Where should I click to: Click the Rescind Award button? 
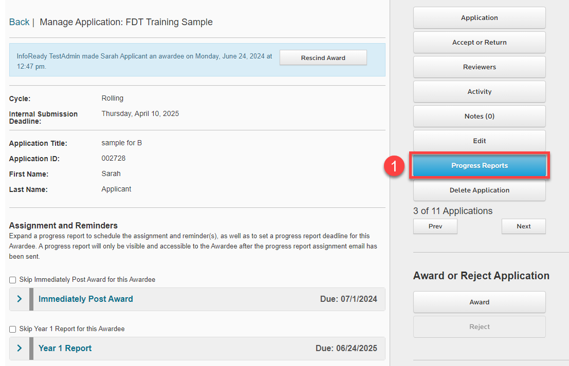click(x=323, y=57)
